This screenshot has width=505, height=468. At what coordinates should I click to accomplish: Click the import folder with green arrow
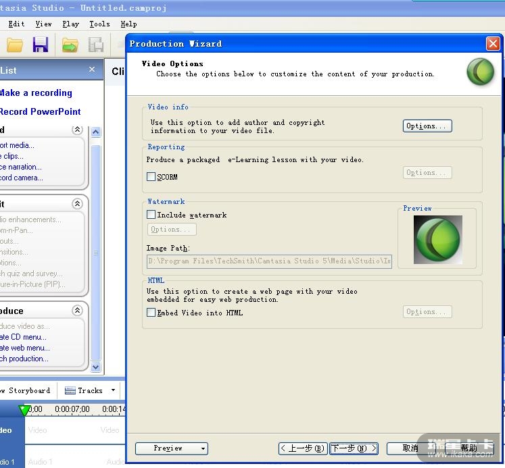point(70,45)
